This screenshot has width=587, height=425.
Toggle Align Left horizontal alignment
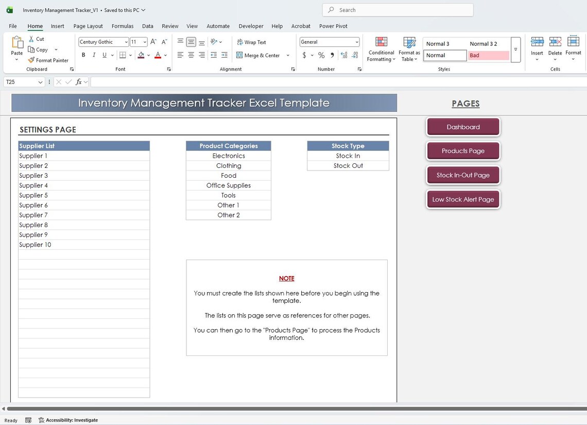(180, 55)
